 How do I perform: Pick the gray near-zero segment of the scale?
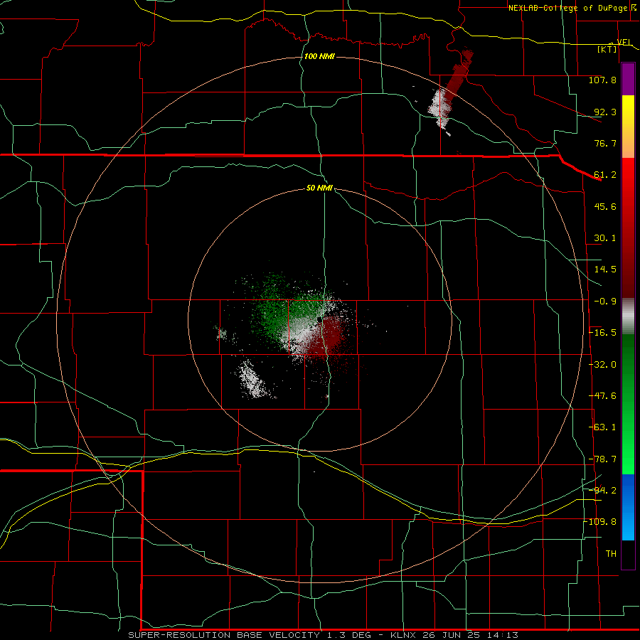pos(628,316)
